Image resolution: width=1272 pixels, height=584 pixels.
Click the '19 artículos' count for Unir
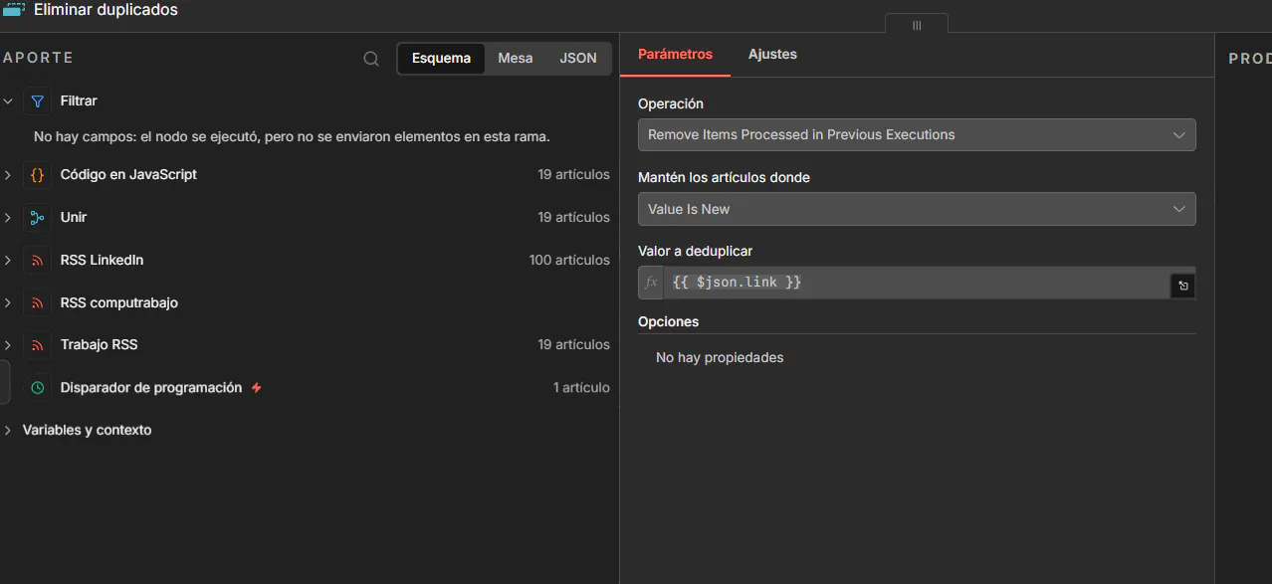(573, 218)
